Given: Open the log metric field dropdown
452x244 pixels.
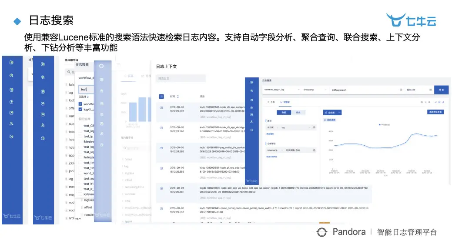Looking at the screenshot, I should tap(295, 127).
